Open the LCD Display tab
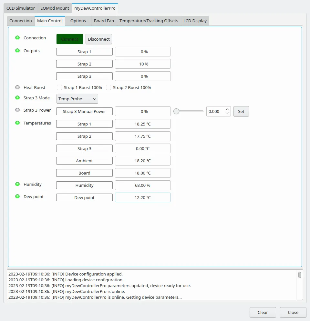This screenshot has height=321, width=310. (x=195, y=21)
